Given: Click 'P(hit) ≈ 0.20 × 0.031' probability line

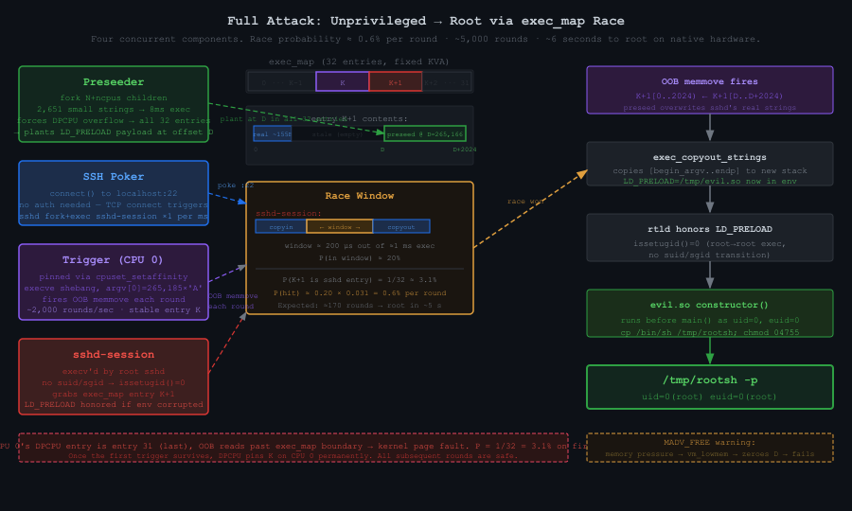Looking at the screenshot, I should [360, 292].
